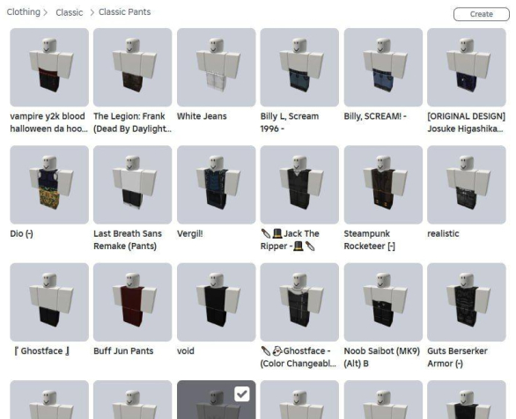Navigate to Classic breadcrumb
This screenshot has height=419, width=516.
[69, 12]
